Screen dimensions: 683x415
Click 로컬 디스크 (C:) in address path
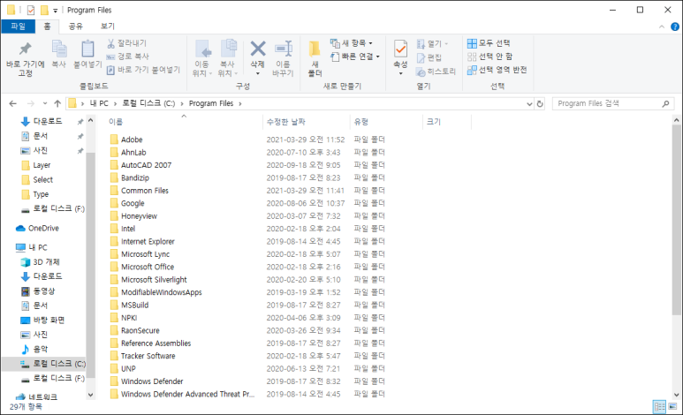148,103
